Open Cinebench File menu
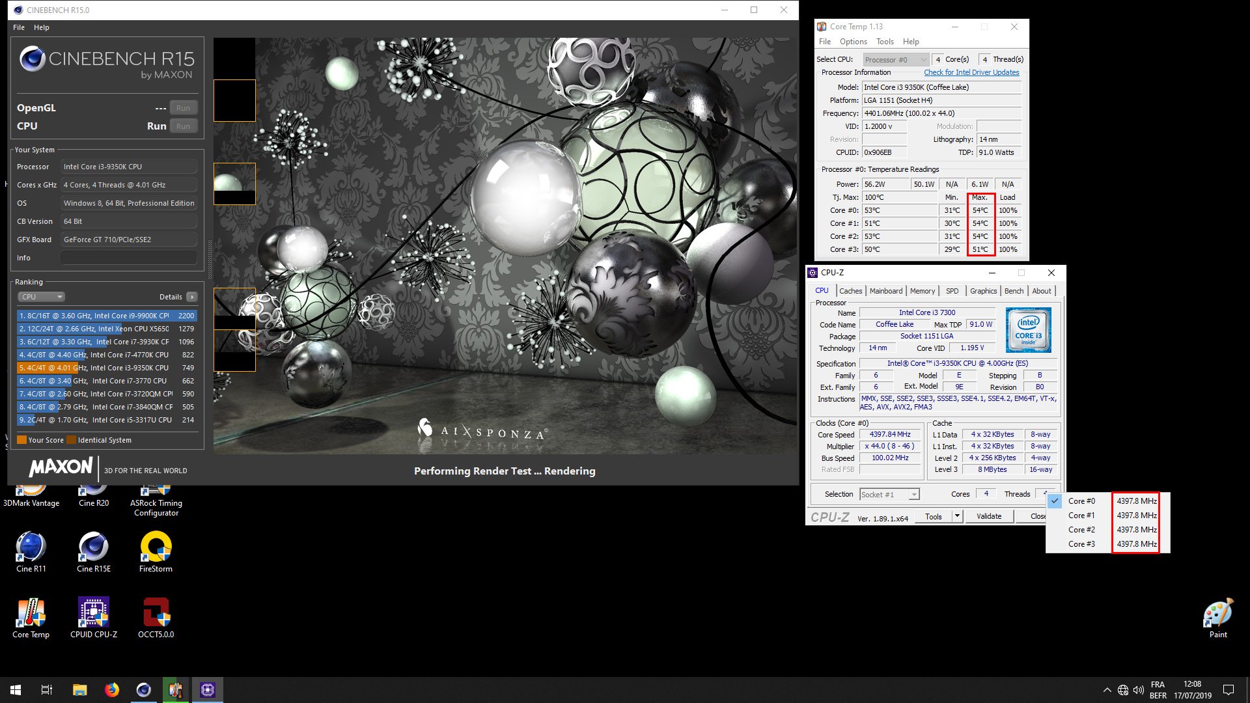The height and width of the screenshot is (703, 1250). pyautogui.click(x=19, y=27)
